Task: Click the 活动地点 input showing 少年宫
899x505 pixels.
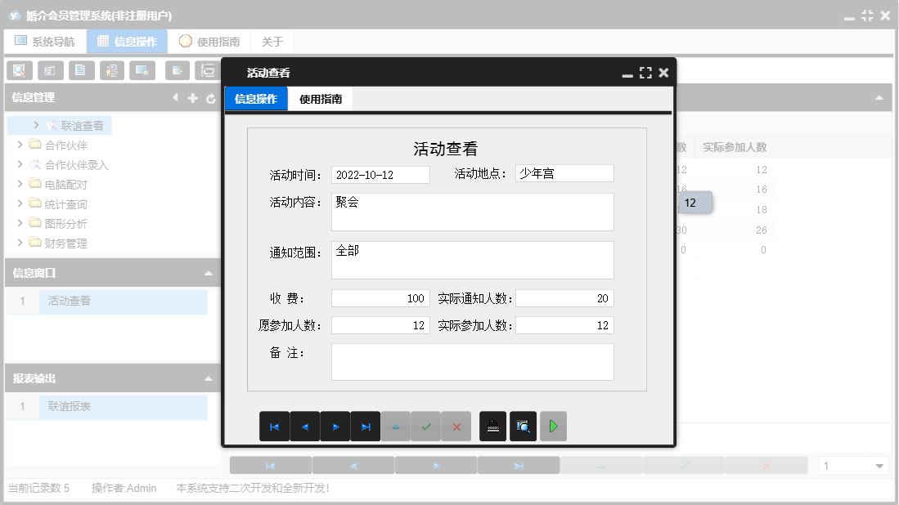Action: point(564,173)
